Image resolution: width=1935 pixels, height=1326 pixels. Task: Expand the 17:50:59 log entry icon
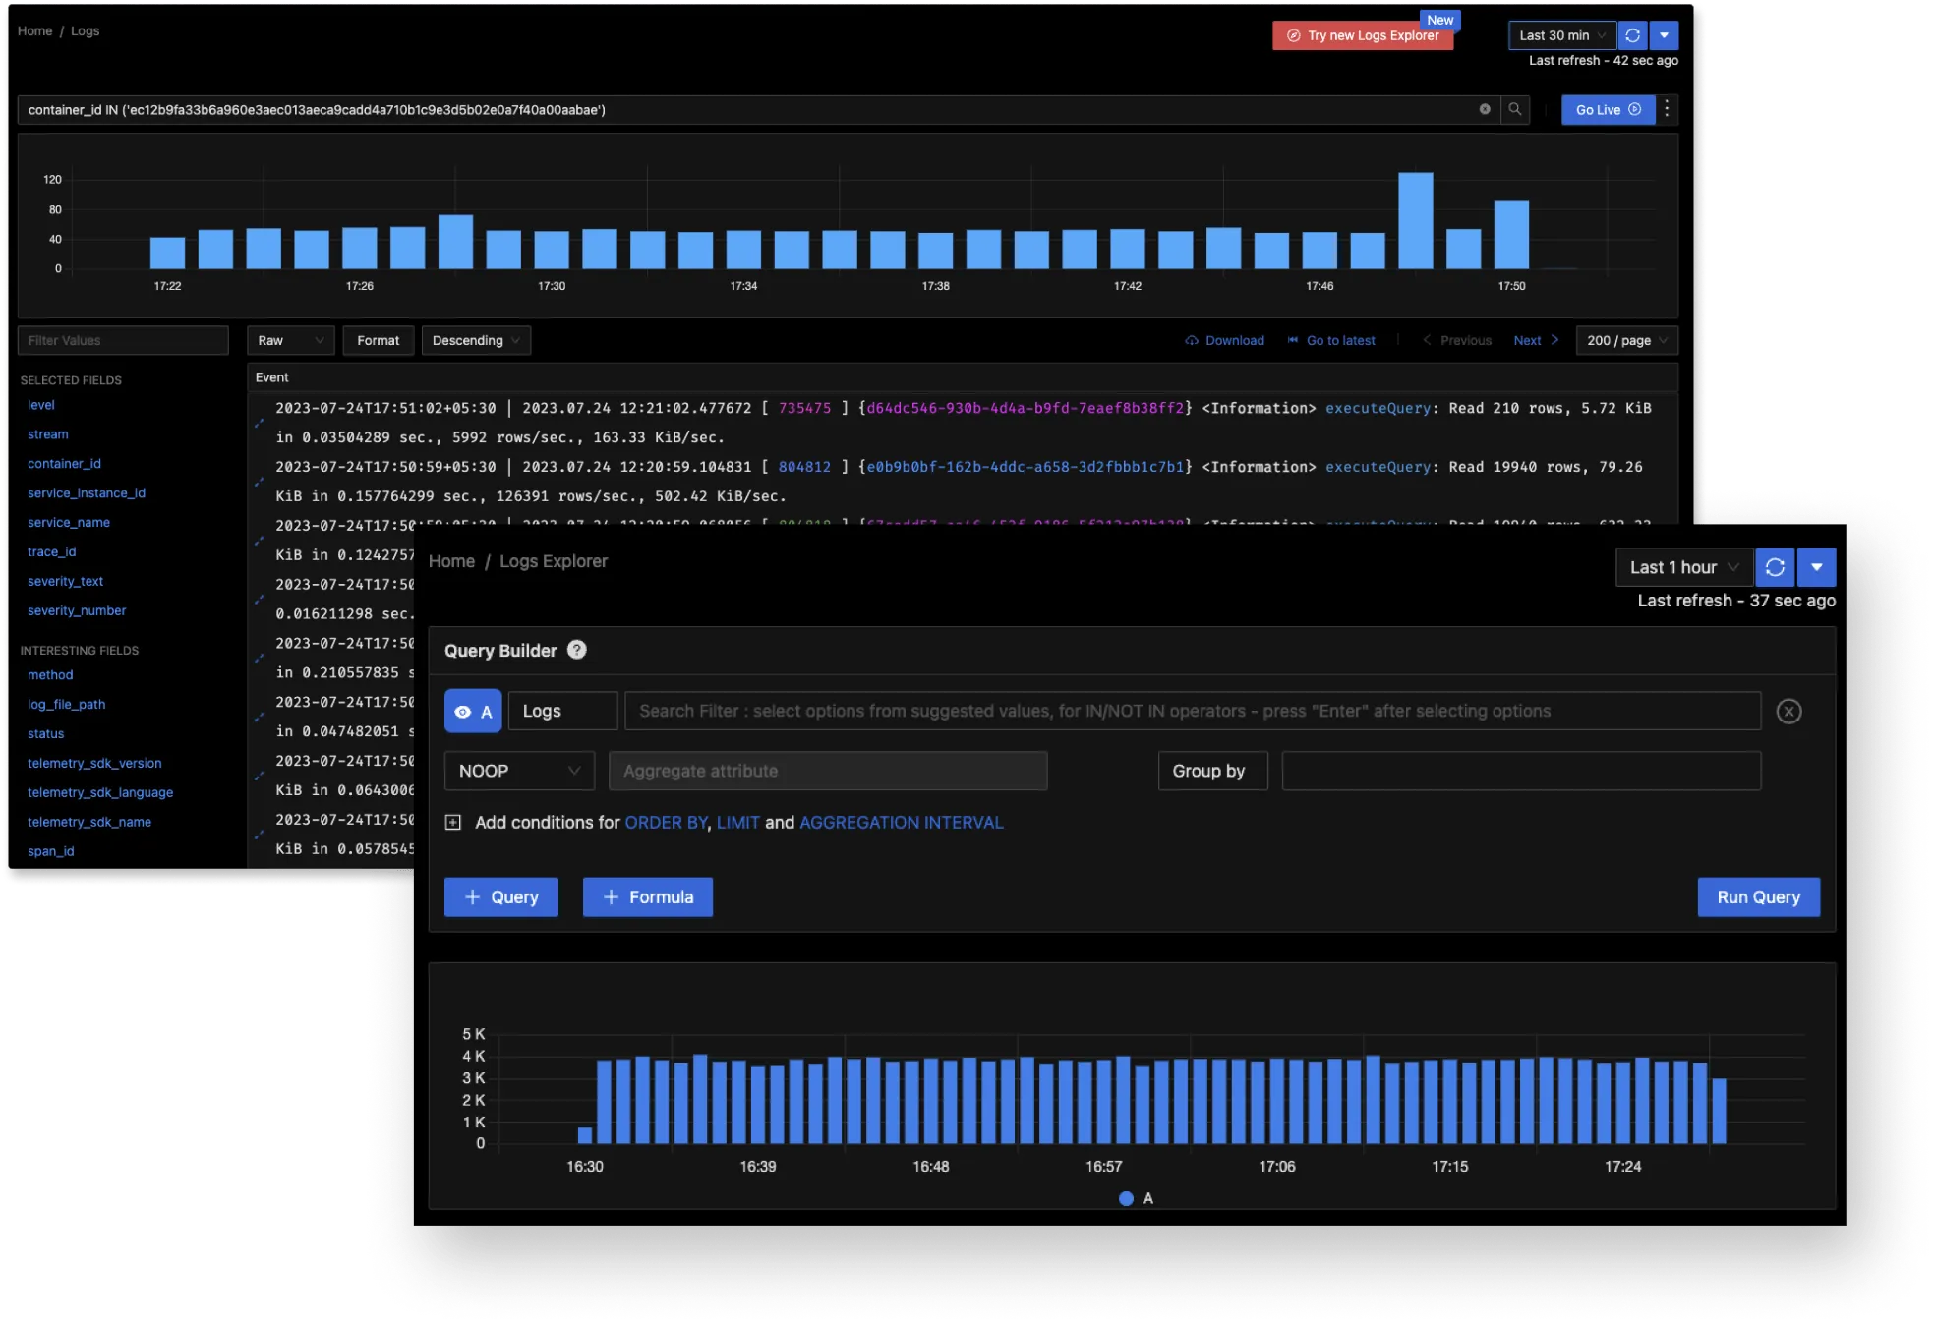[260, 482]
